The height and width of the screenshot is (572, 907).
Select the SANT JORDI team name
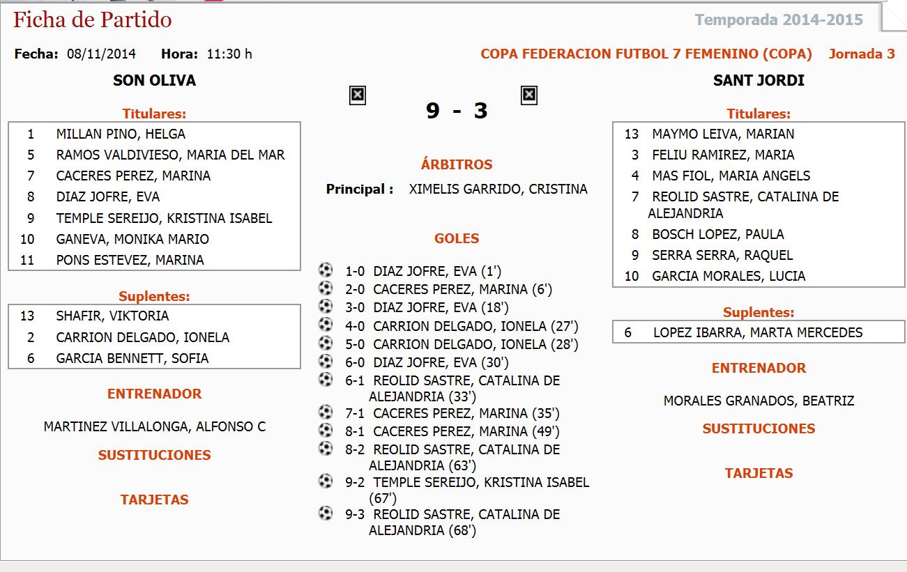pos(759,81)
